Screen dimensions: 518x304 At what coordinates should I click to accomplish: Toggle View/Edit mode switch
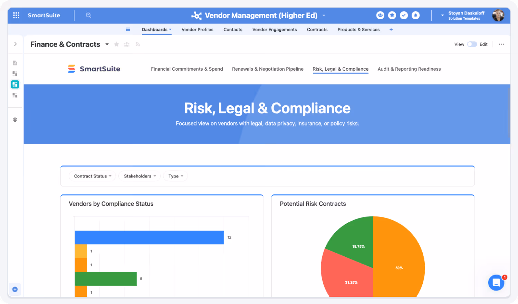[x=472, y=44]
